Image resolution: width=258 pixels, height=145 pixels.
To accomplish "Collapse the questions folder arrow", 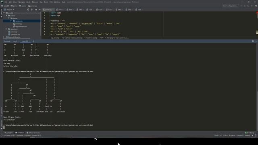I will [x=6, y=29].
